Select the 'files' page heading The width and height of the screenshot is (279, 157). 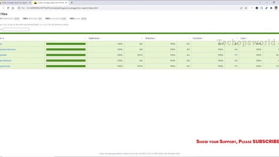point(4,14)
